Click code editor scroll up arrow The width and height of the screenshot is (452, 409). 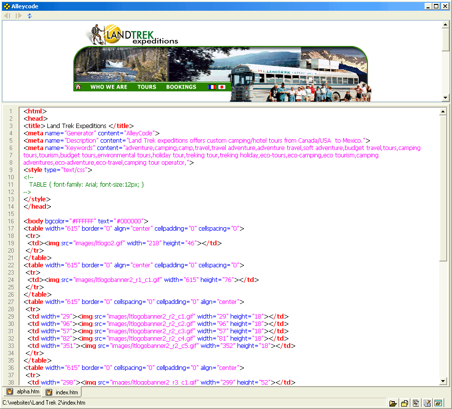[443, 111]
